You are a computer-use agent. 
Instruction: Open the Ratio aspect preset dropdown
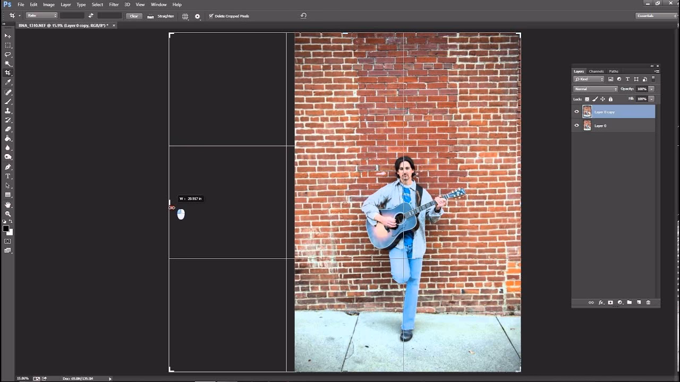[41, 16]
